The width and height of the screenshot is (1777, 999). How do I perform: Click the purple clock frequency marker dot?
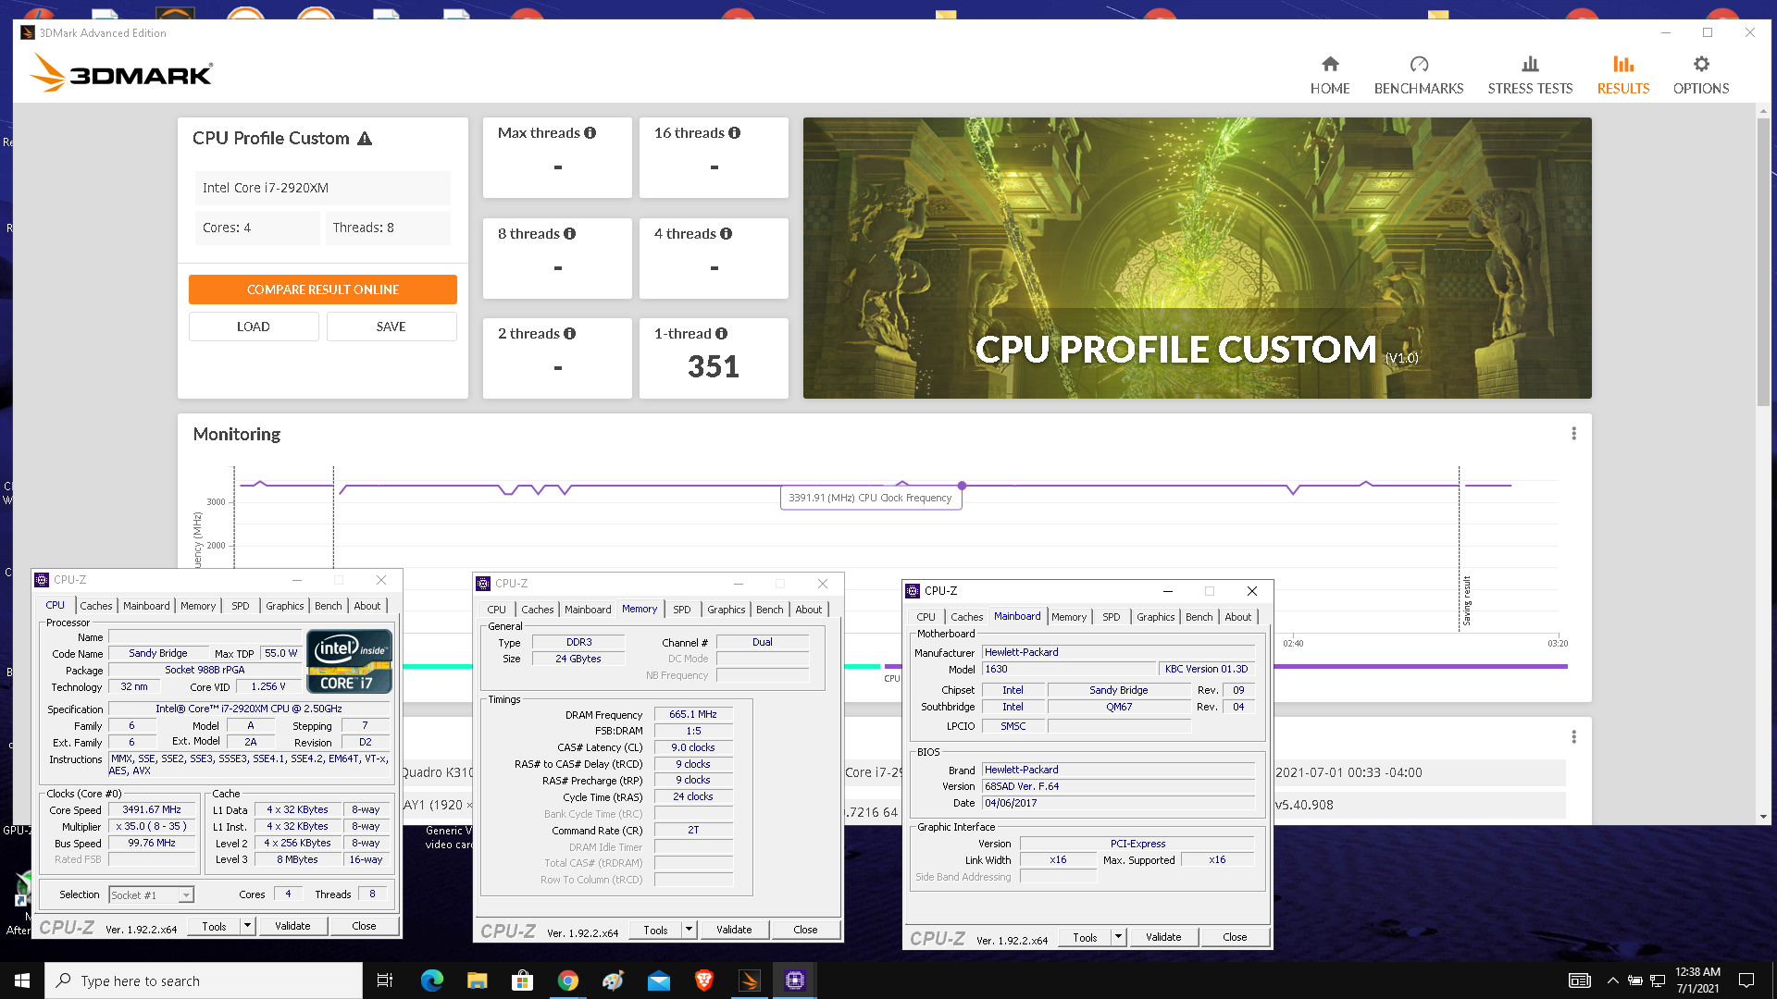point(963,486)
